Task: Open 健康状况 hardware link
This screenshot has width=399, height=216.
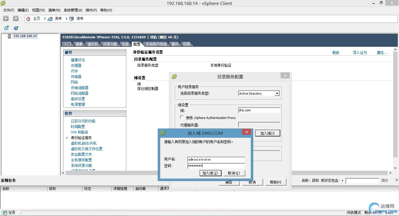Action: [78, 60]
